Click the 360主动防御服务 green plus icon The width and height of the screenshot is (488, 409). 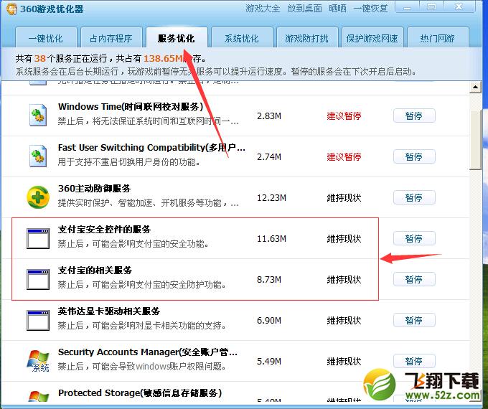(37, 197)
